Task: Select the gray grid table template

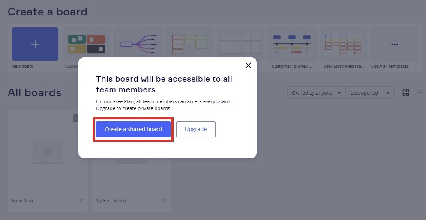Action: click(x=240, y=44)
